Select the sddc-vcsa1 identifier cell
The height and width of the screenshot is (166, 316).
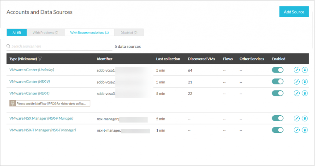[106, 70]
